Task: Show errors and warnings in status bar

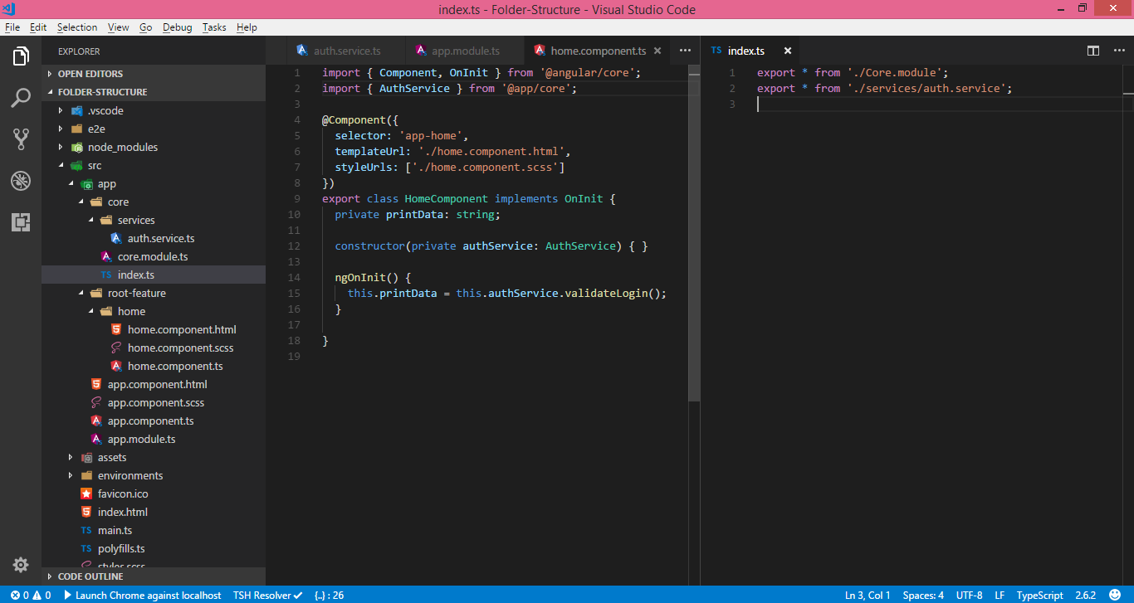Action: (x=31, y=596)
